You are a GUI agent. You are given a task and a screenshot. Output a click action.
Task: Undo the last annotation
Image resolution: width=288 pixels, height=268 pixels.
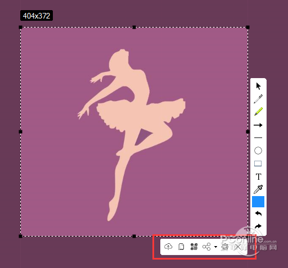[258, 214]
